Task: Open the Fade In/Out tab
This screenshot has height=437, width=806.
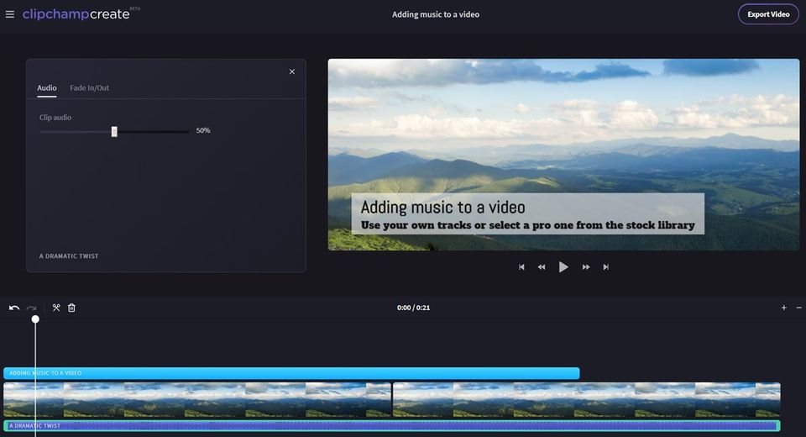Action: [89, 88]
